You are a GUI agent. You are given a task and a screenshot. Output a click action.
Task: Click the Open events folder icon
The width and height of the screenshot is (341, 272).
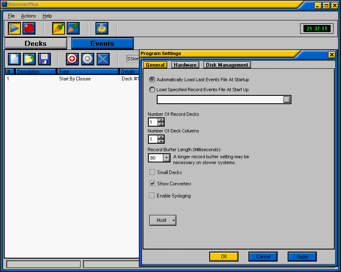coord(29,59)
